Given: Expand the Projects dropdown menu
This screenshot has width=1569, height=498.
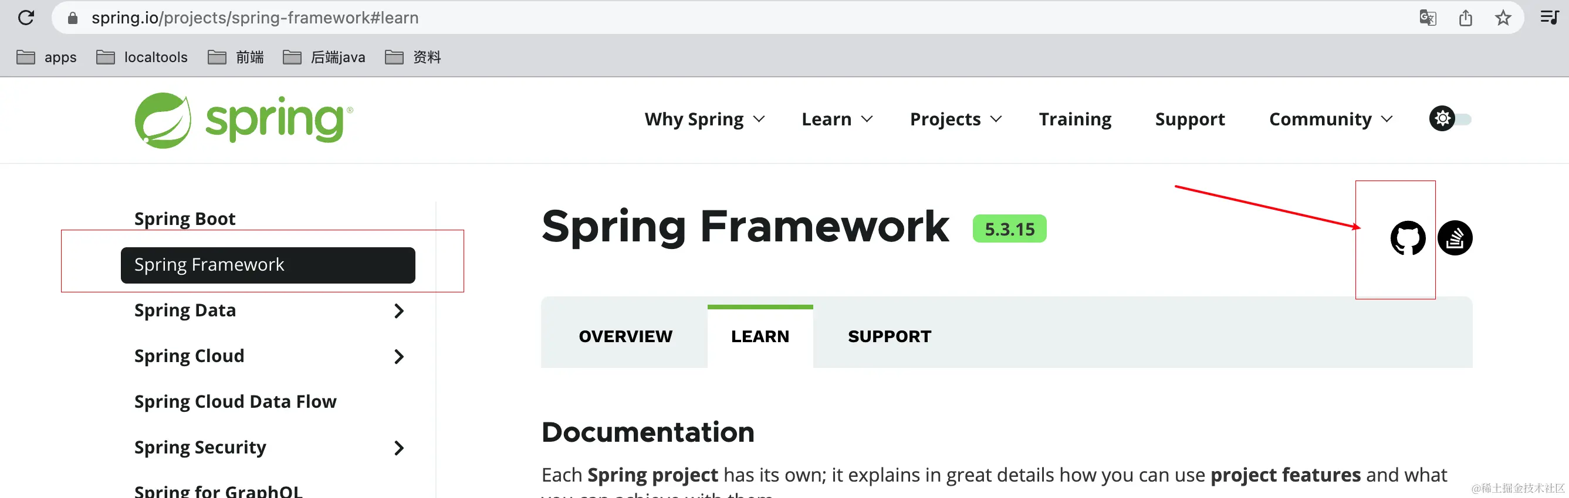Looking at the screenshot, I should pyautogui.click(x=956, y=119).
